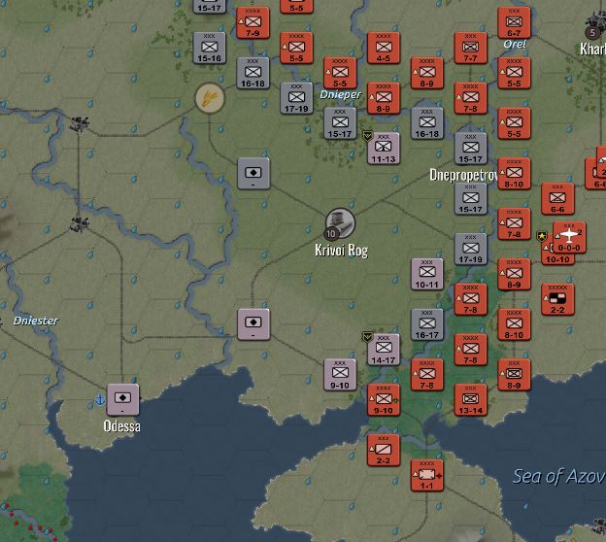Select the gray 16-17 infantry unit

(x=427, y=324)
